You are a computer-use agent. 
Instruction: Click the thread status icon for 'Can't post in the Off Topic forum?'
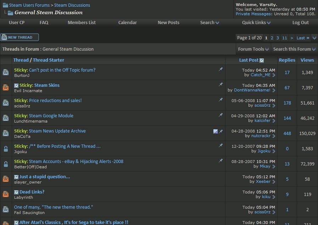(x=6, y=72)
